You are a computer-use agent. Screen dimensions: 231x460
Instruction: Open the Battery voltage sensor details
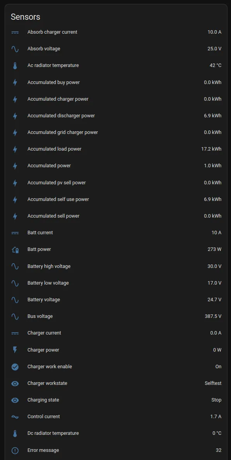pos(116,300)
